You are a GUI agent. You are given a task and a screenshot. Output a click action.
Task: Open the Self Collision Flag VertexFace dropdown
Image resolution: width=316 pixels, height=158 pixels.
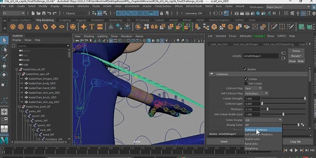coord(257,93)
